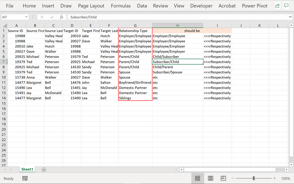Click 'Domestic Partner' cell in row 12
The height and width of the screenshot is (184, 294).
pyautogui.click(x=135, y=88)
